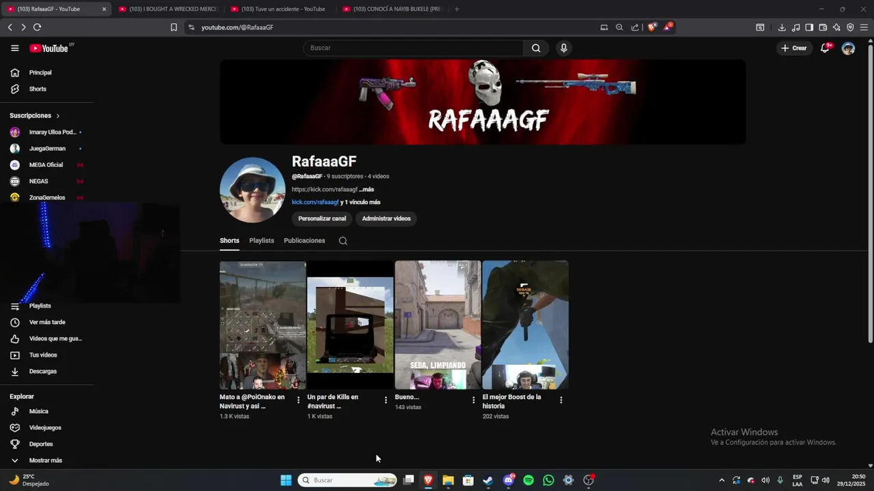Go back with browser back arrow
The image size is (874, 491).
point(10,27)
